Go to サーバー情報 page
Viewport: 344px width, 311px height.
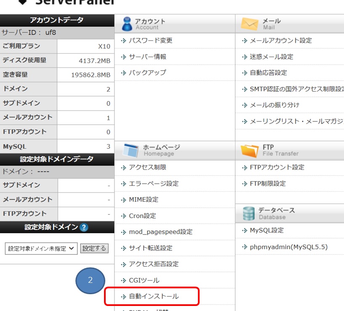point(147,56)
